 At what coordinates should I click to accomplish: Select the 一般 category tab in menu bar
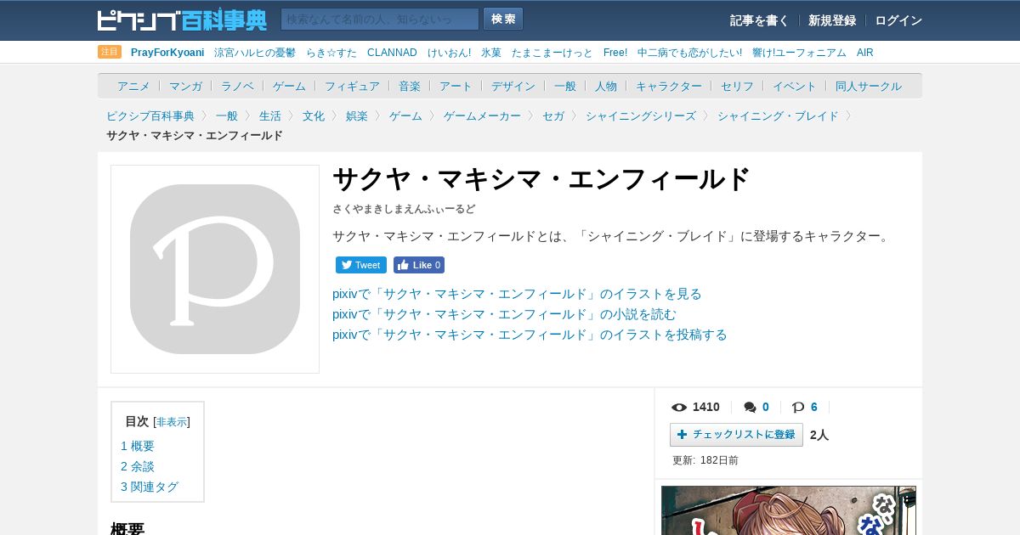(565, 86)
